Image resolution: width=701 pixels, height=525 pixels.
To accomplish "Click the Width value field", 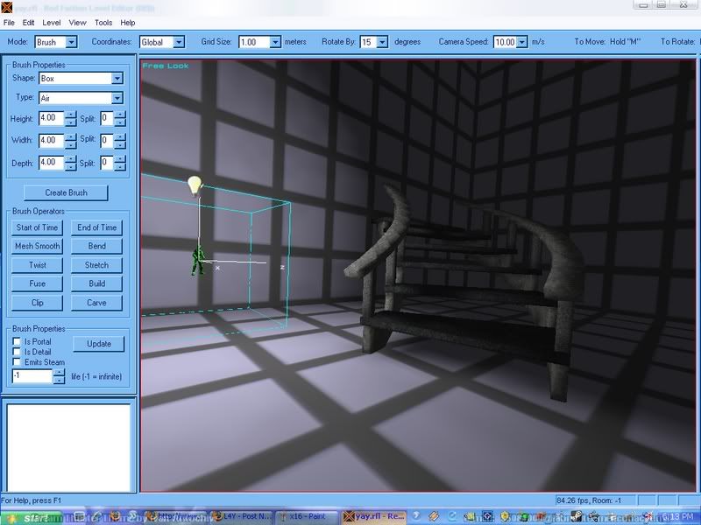I will click(51, 140).
